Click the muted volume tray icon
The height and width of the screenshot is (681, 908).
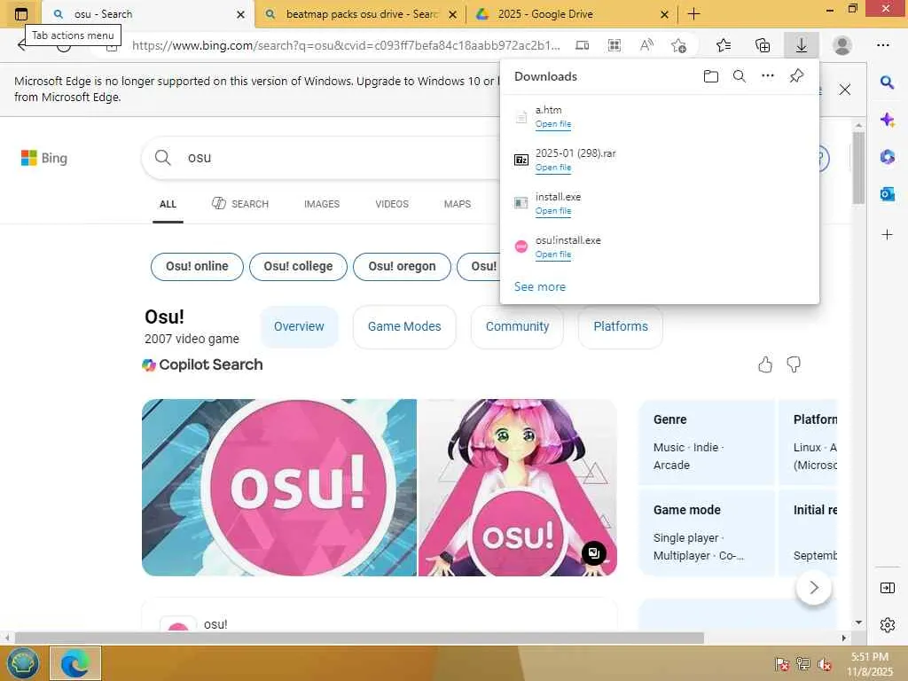824,664
